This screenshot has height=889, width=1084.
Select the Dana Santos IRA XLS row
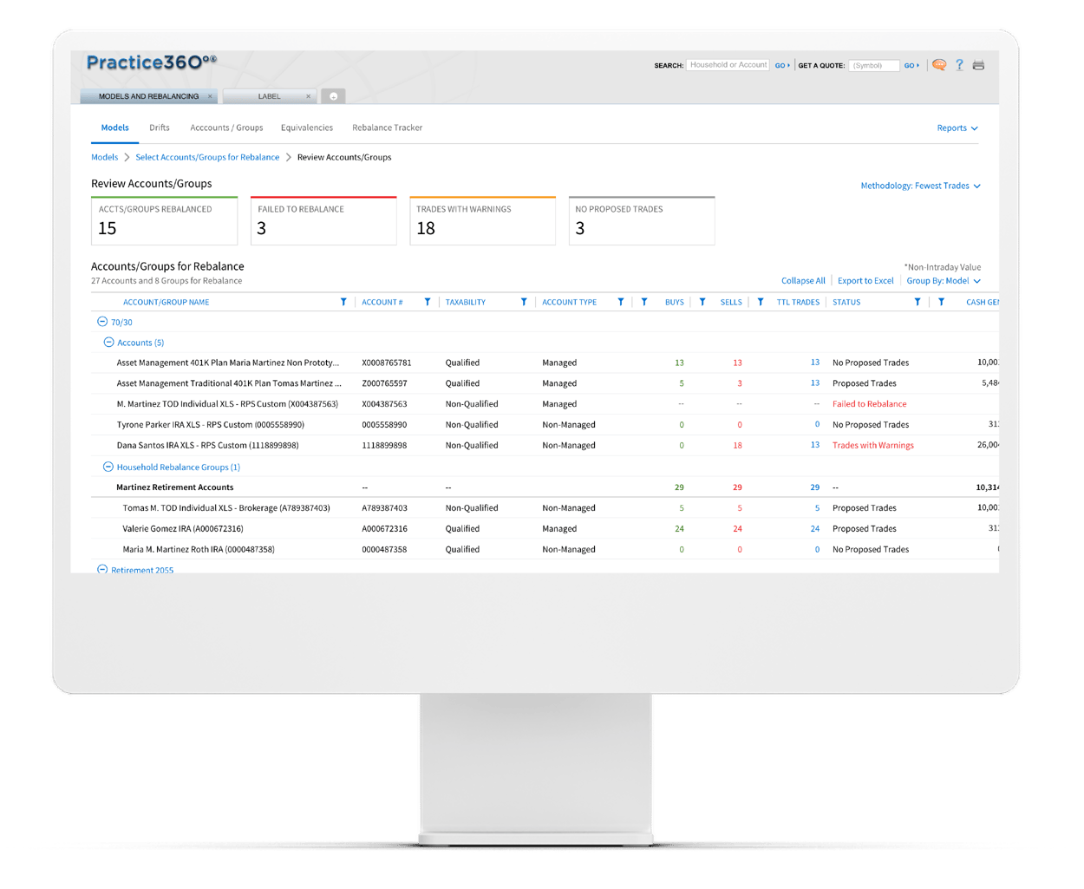coord(545,446)
